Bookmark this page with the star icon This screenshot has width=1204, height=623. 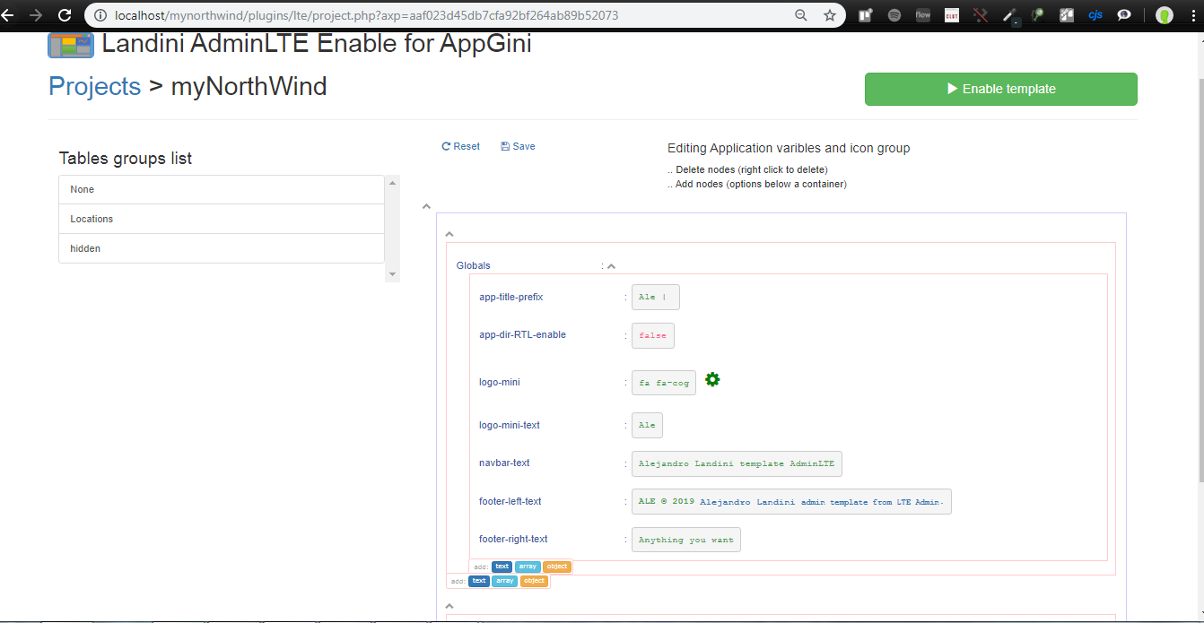[x=830, y=15]
